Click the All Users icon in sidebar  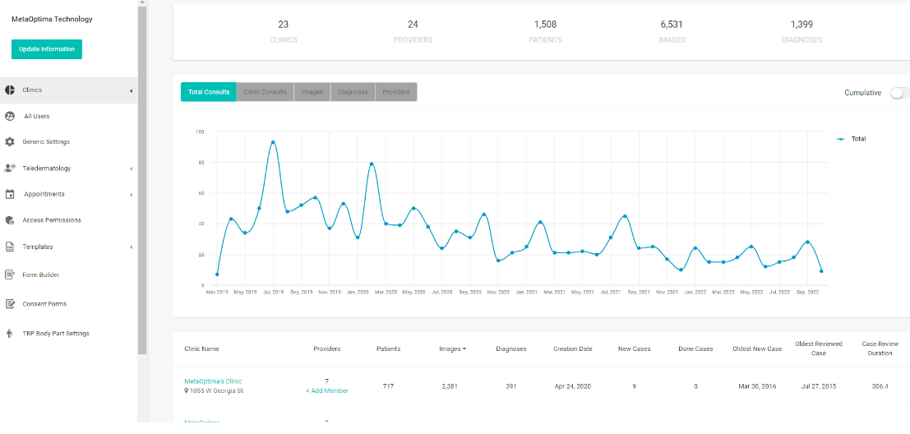[x=9, y=116]
